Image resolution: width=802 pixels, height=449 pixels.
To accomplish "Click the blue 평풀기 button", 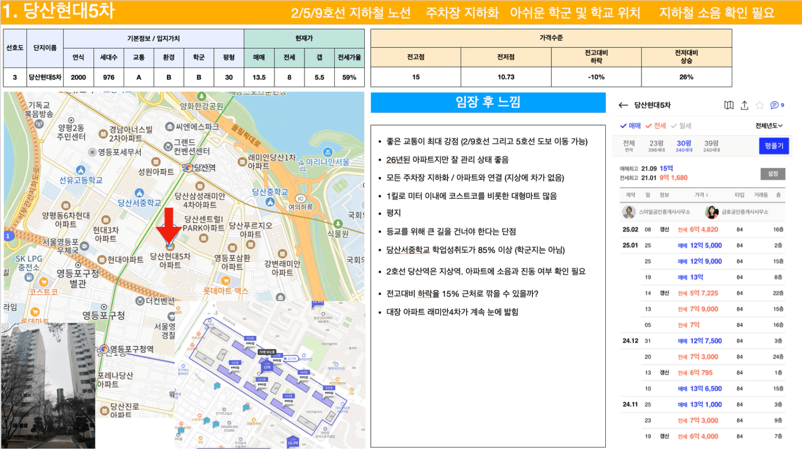I will click(x=773, y=146).
